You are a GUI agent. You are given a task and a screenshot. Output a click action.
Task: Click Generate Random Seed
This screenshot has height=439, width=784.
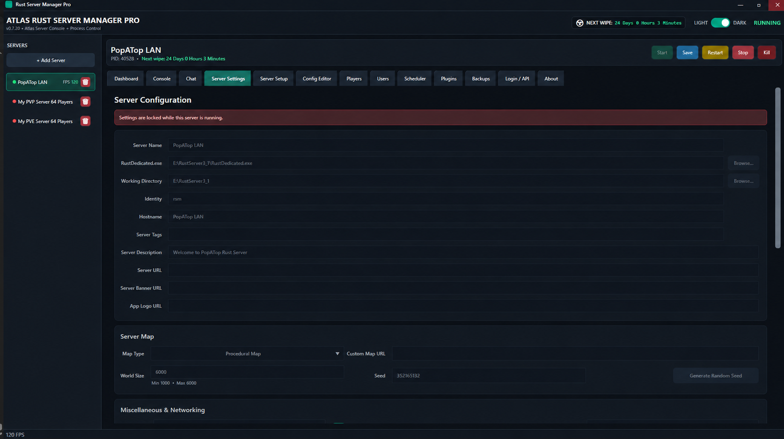click(715, 375)
